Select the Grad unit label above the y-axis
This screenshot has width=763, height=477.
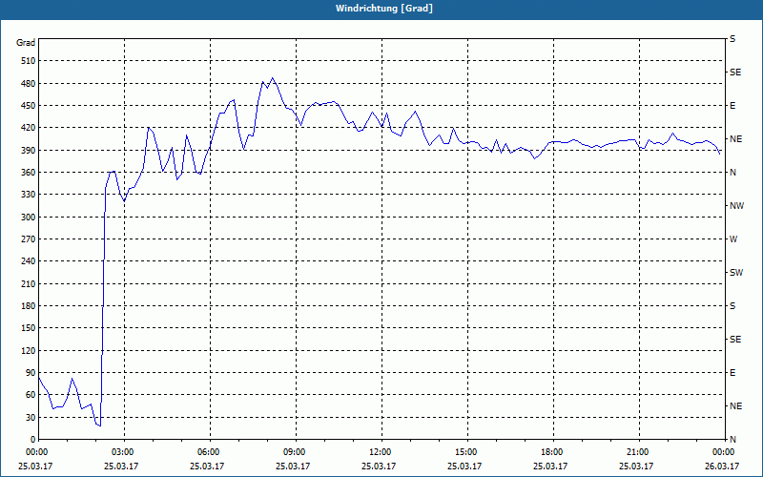[26, 43]
